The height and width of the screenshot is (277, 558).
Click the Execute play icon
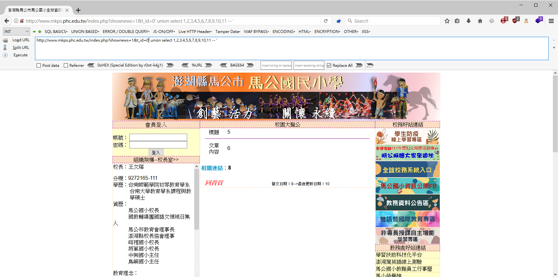click(x=5, y=55)
